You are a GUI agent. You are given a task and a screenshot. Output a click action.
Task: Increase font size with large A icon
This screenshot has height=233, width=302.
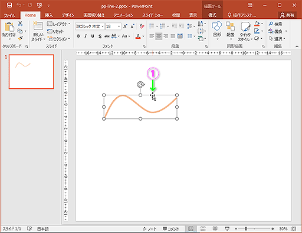(125, 26)
